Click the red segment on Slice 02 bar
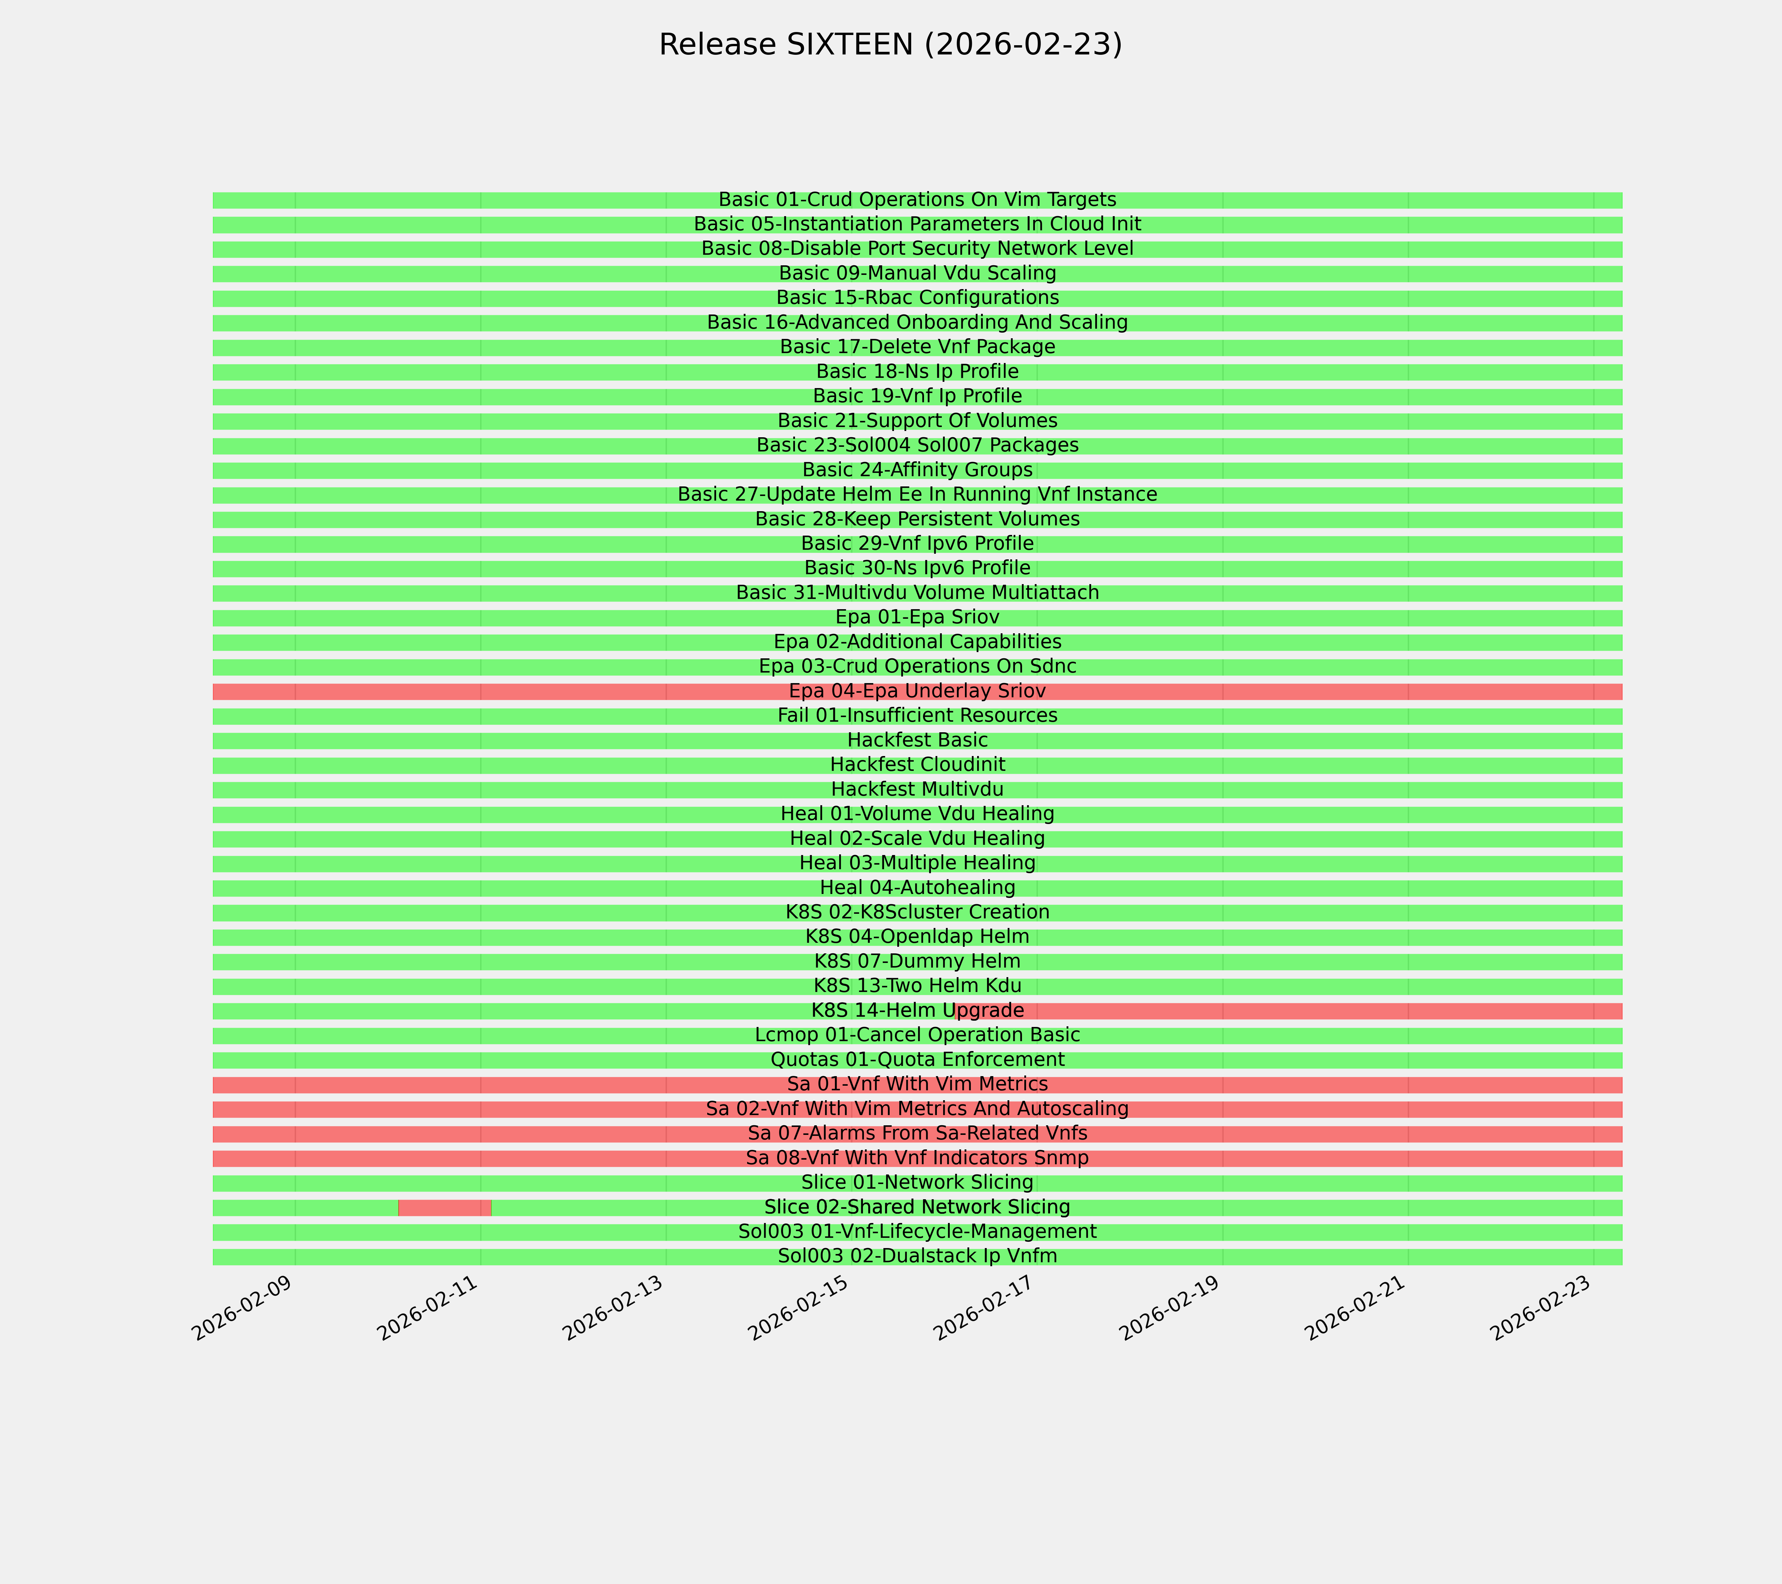The image size is (1782, 1584). (x=445, y=1208)
